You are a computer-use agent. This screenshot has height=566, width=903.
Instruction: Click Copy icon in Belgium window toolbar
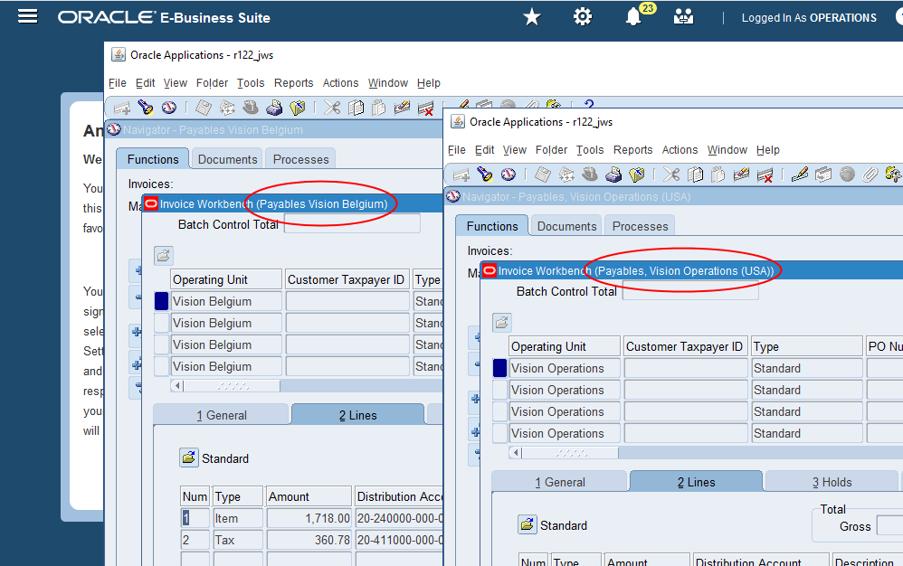coord(356,108)
